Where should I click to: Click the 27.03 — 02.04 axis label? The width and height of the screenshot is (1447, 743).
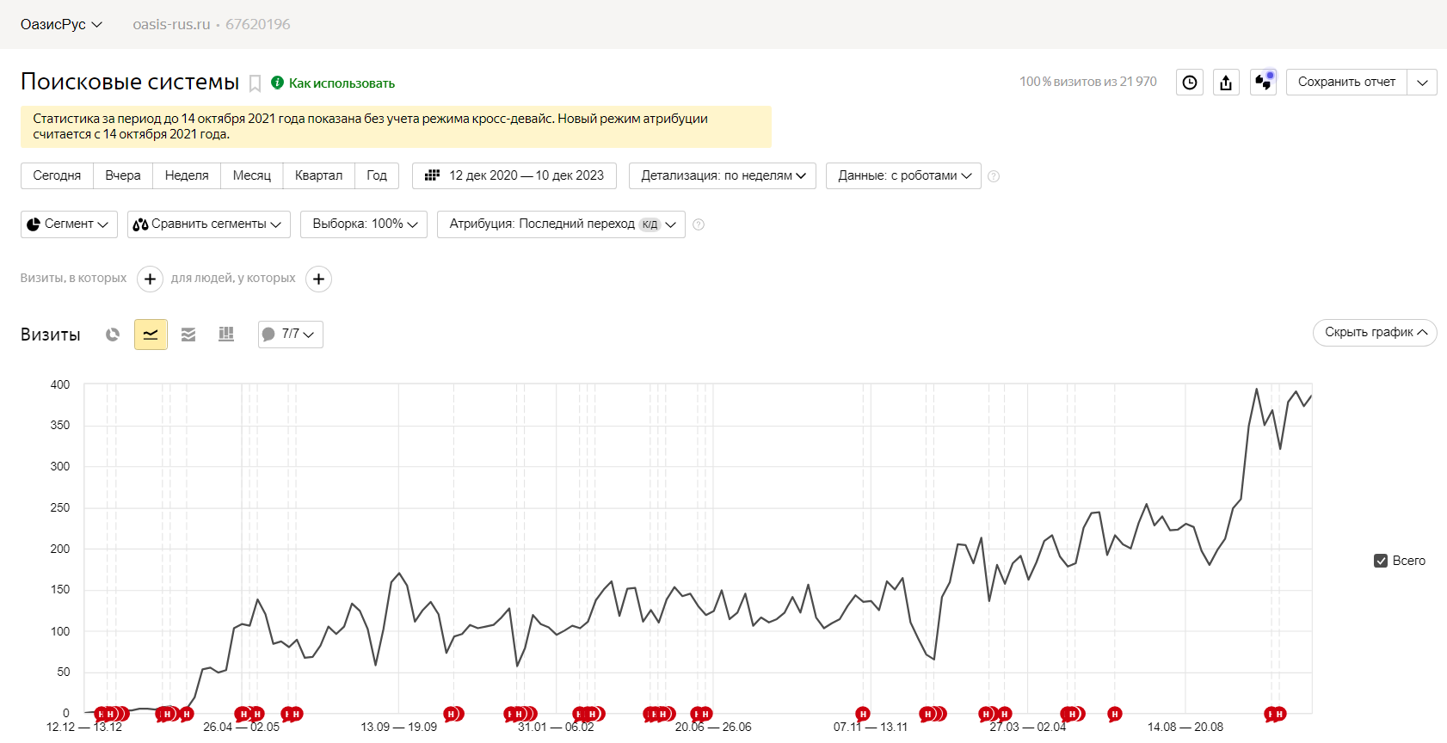1028,727
